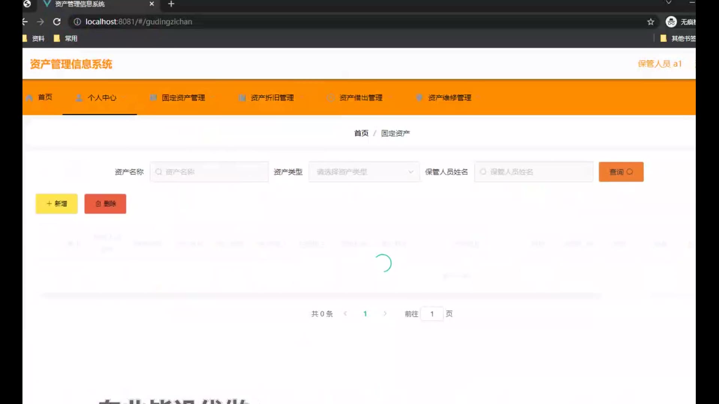The height and width of the screenshot is (404, 719).
Task: Click the red 删除 button
Action: point(105,203)
